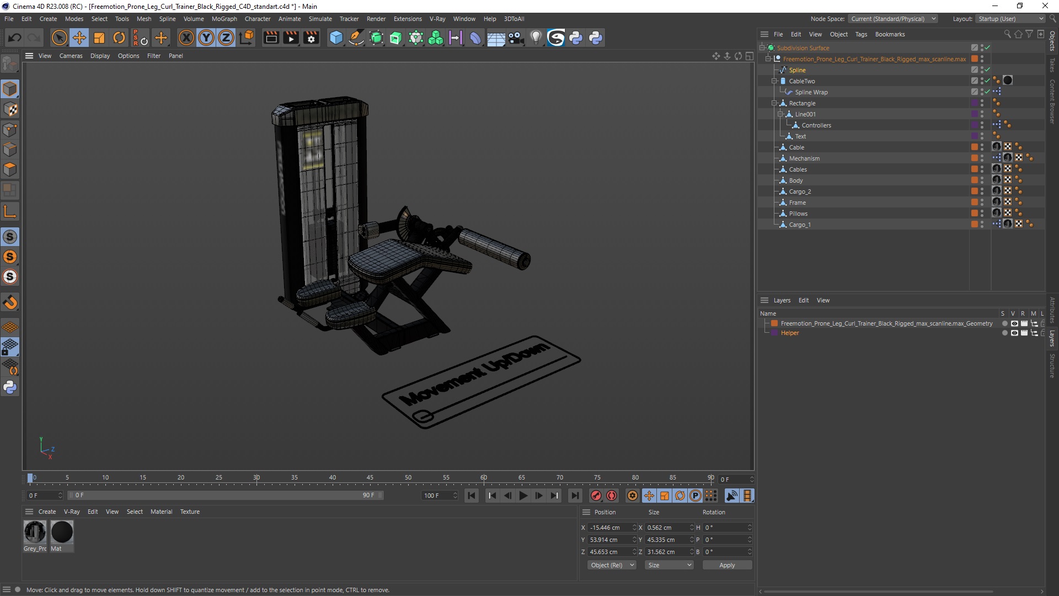Image resolution: width=1059 pixels, height=596 pixels.
Task: Add a Subdivision Surface generator
Action: click(x=376, y=38)
